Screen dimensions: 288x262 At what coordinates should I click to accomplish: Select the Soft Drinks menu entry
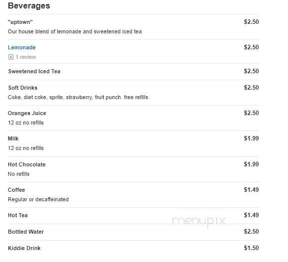tap(22, 88)
